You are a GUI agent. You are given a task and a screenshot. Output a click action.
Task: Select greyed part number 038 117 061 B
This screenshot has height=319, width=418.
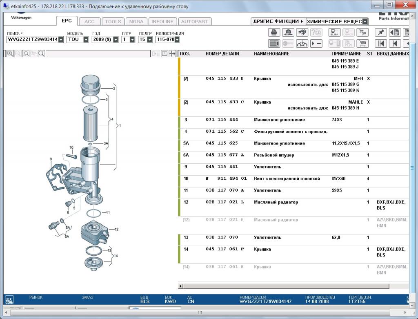click(225, 266)
